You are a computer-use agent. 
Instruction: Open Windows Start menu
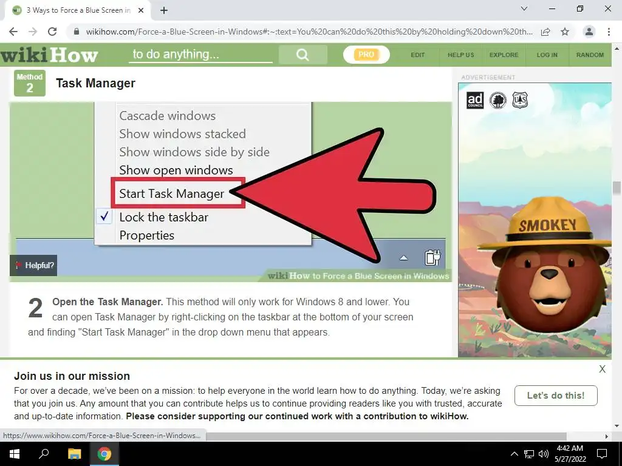[x=15, y=454]
